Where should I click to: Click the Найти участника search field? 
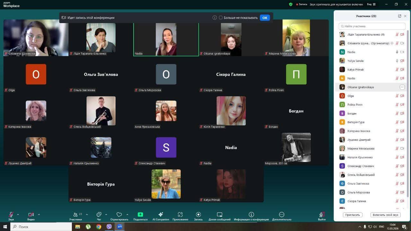(x=372, y=26)
